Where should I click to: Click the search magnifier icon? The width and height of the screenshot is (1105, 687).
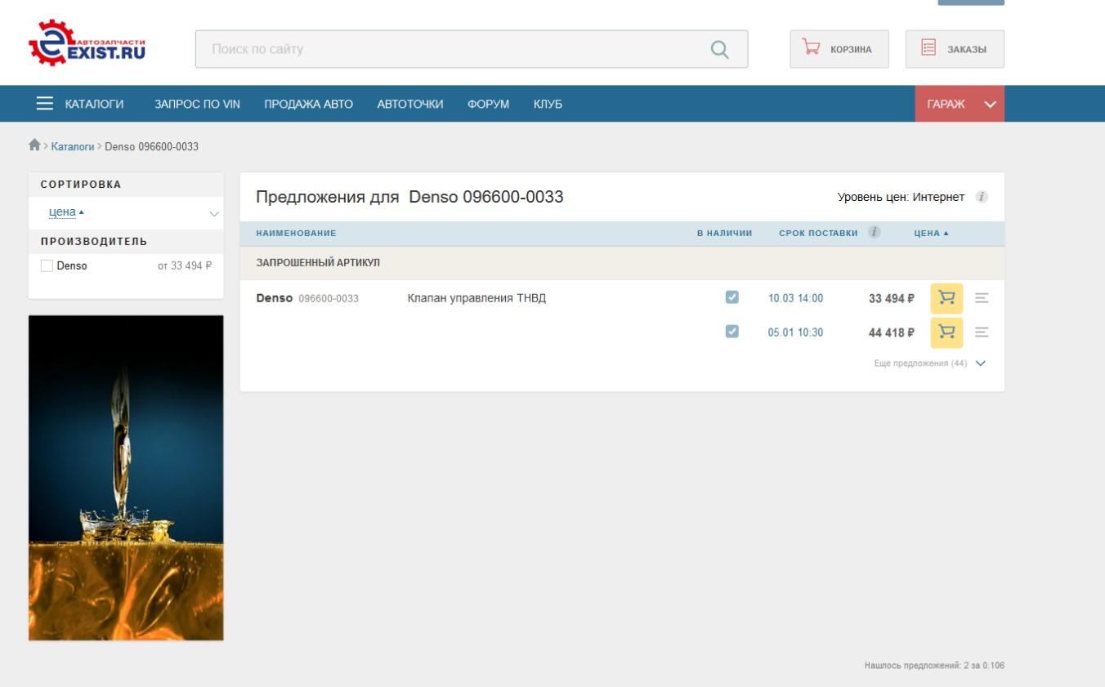click(x=719, y=50)
